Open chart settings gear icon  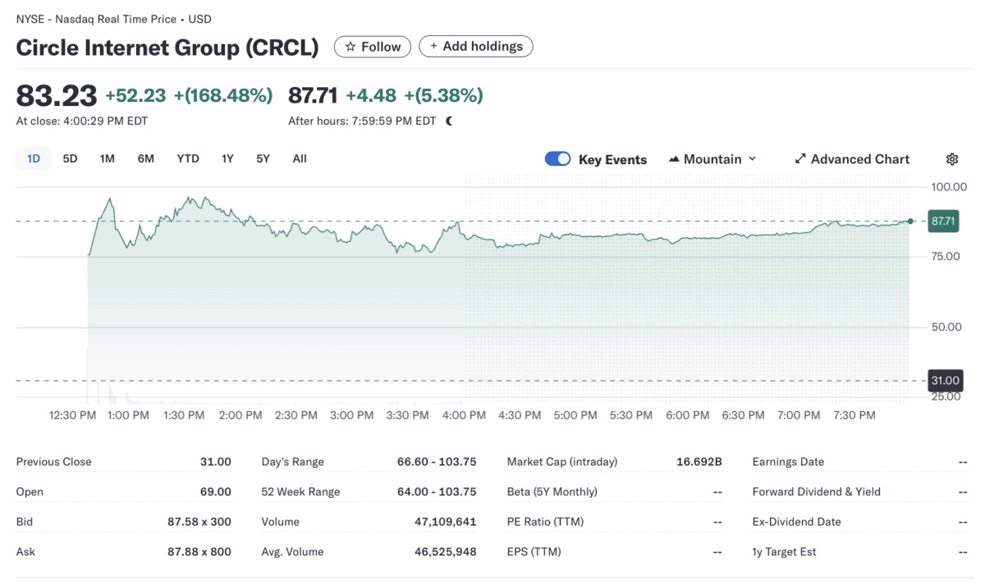tap(952, 159)
